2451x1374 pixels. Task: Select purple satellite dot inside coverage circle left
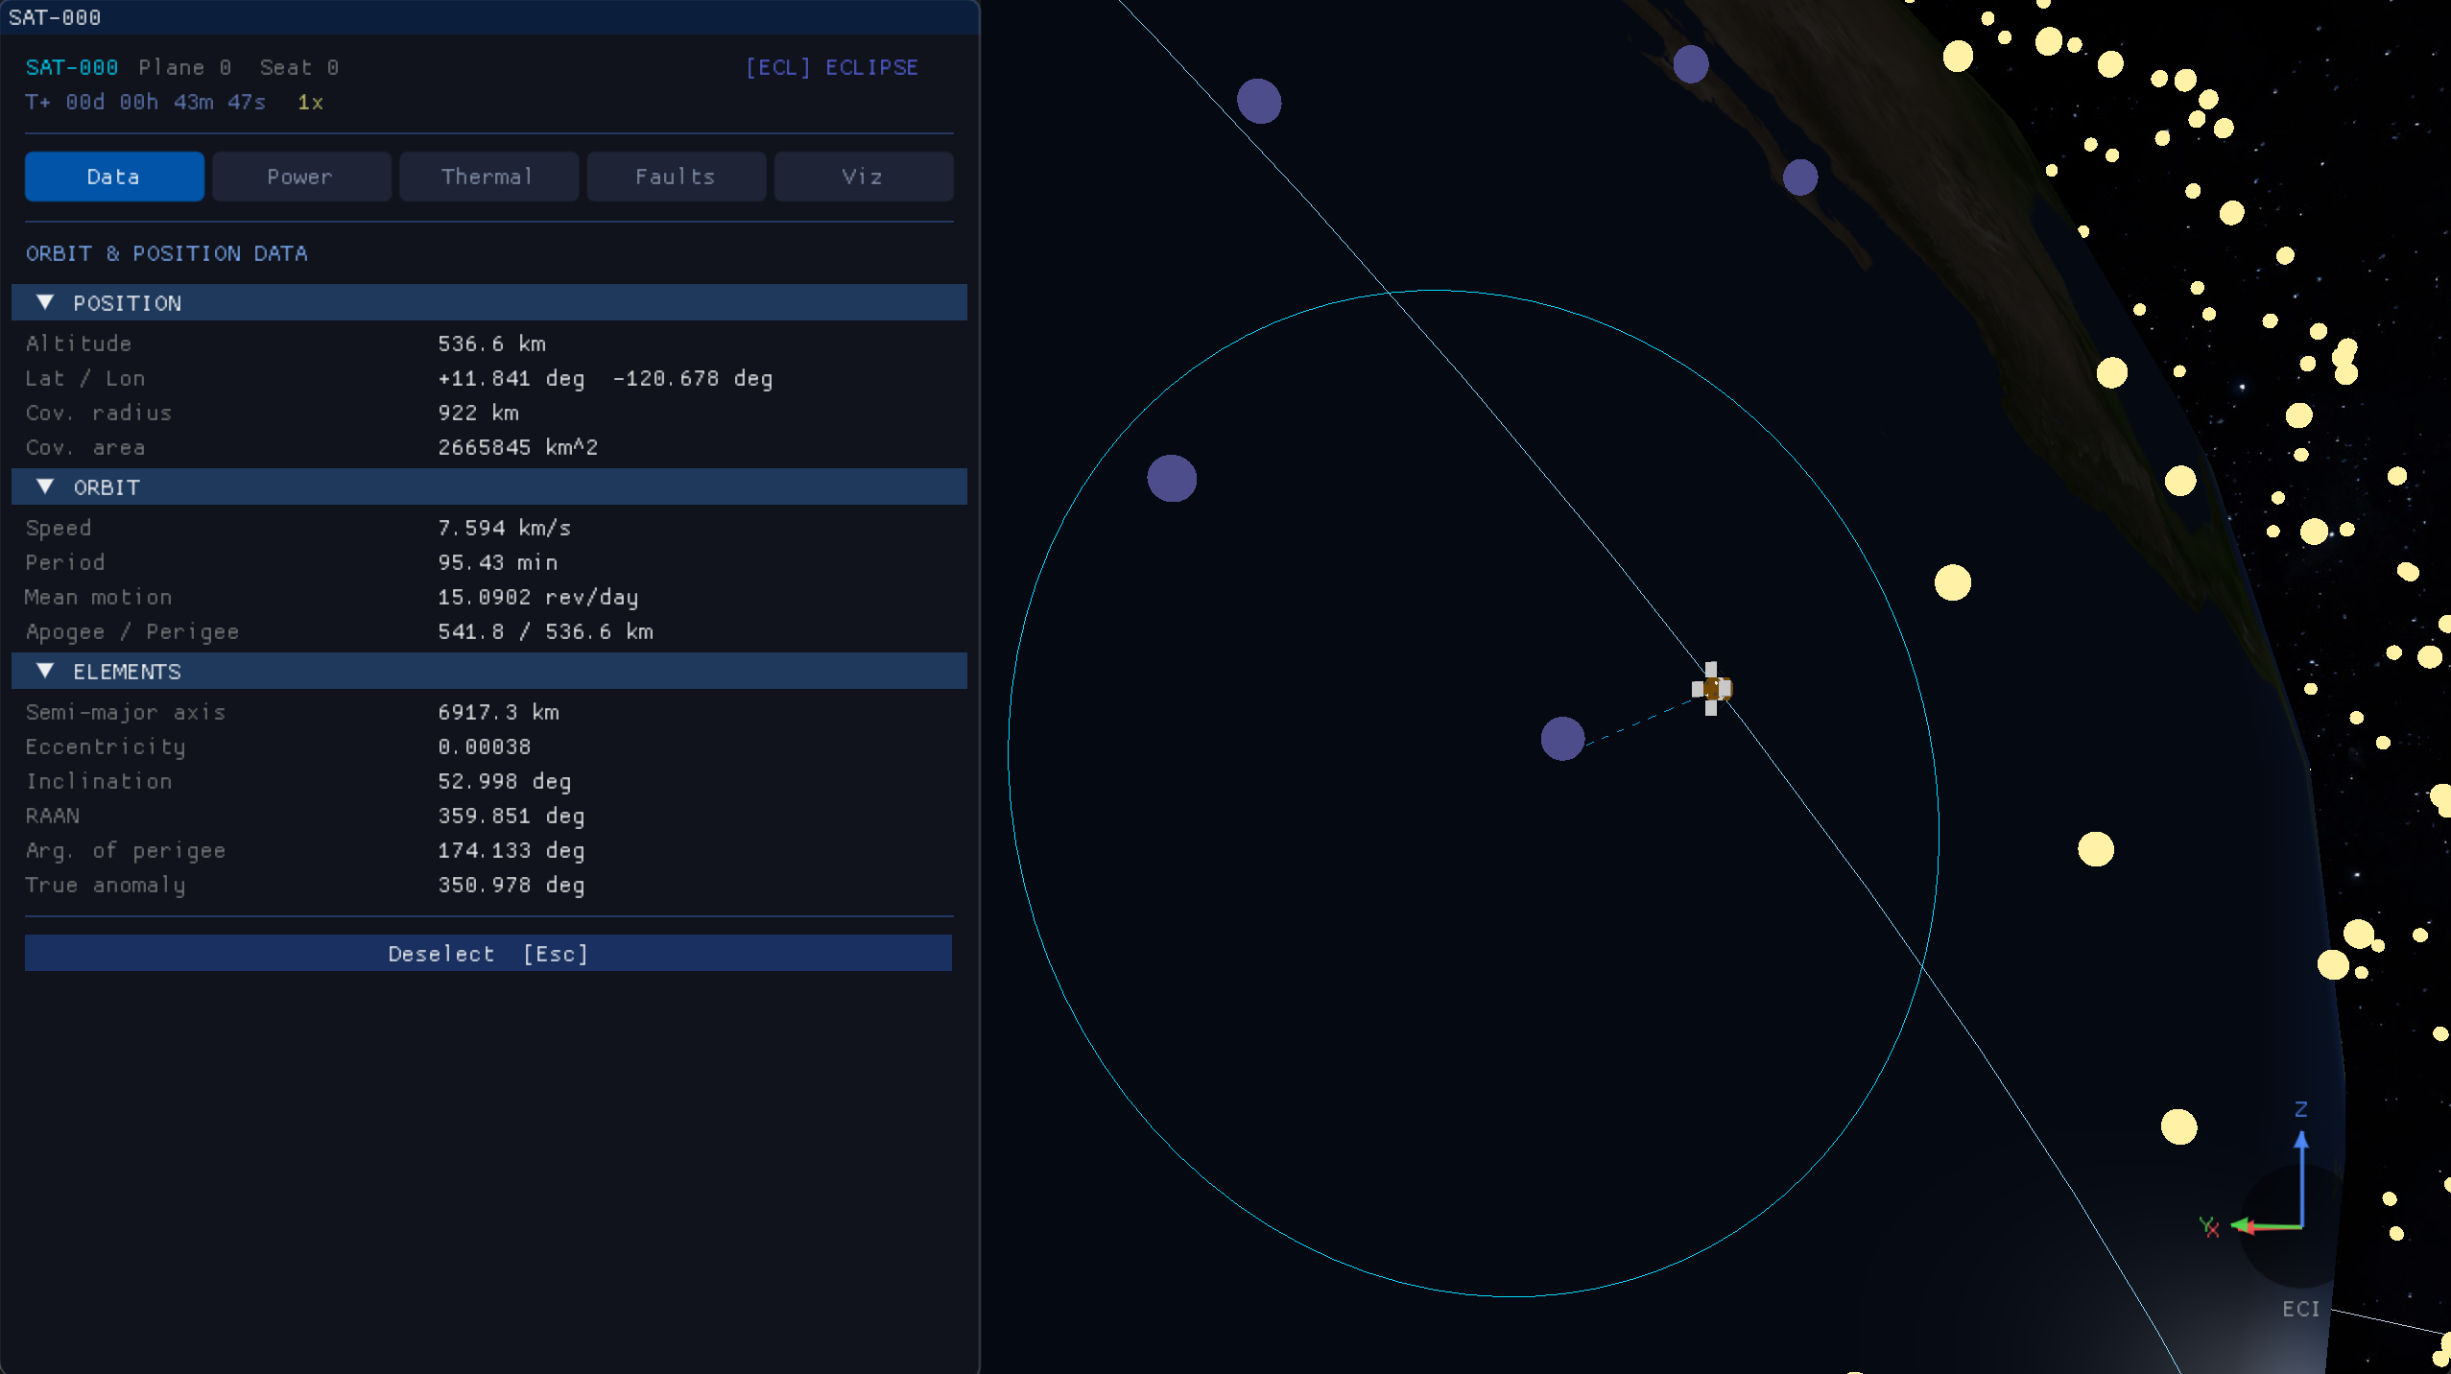coord(1172,479)
